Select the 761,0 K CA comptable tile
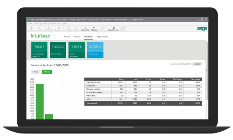Viewport: 233px width, 140px height. coord(39,50)
